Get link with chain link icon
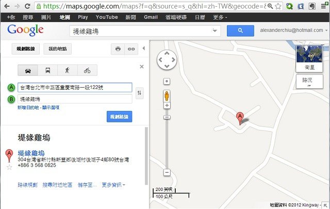330x209 pixels. point(131,49)
